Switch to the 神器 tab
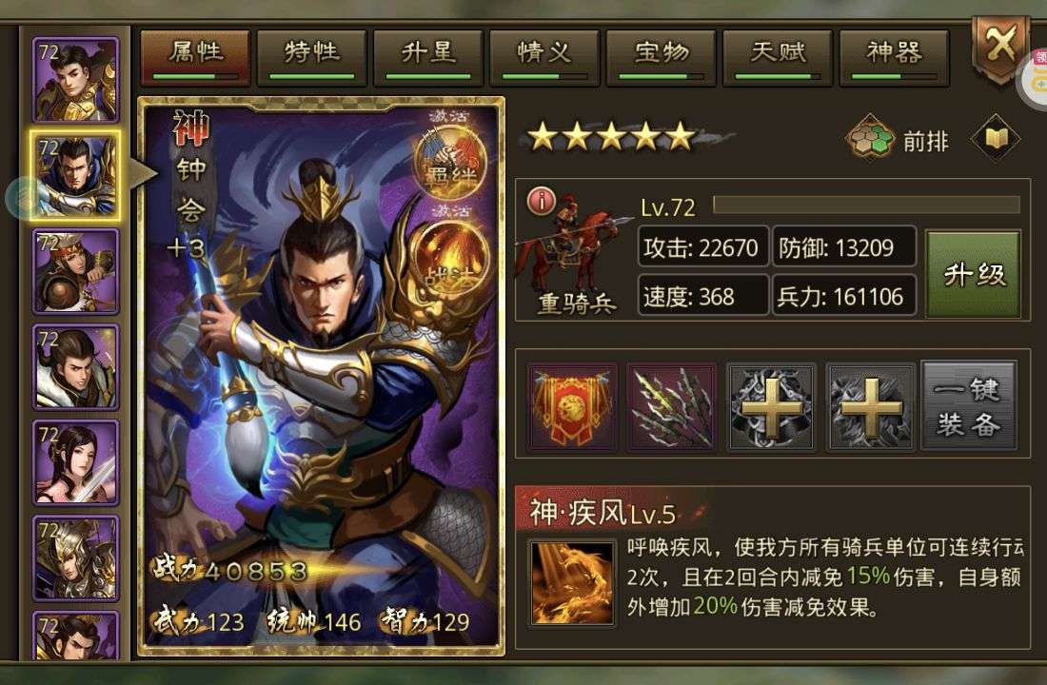1047x685 pixels. coord(894,57)
